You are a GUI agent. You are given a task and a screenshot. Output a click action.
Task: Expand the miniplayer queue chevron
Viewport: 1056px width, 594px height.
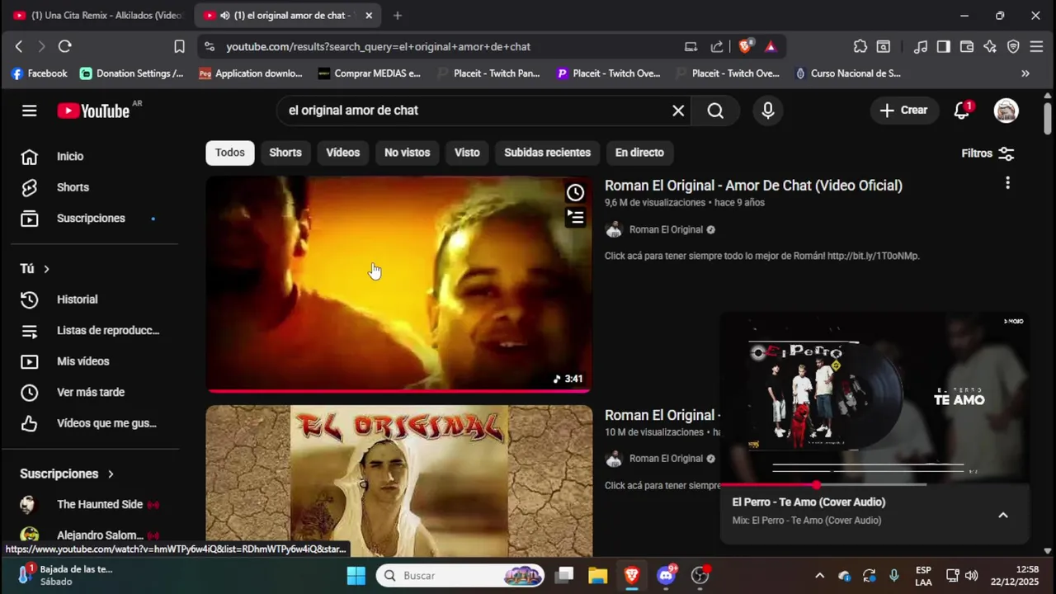[x=1003, y=515]
